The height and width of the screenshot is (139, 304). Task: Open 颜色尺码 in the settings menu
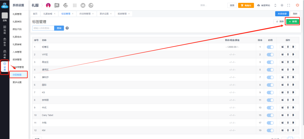coord(17,29)
